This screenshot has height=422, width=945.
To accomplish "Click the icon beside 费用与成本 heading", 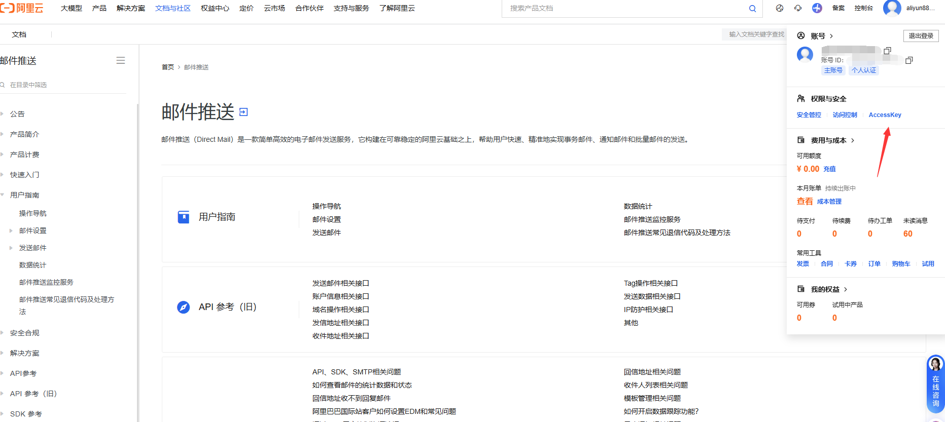I will (x=801, y=140).
